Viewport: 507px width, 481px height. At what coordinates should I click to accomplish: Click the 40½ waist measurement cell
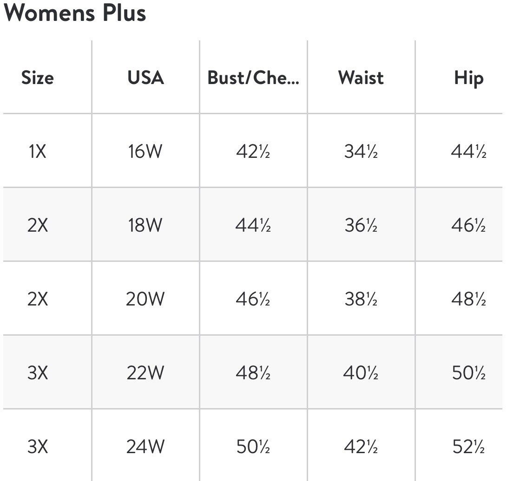click(361, 373)
